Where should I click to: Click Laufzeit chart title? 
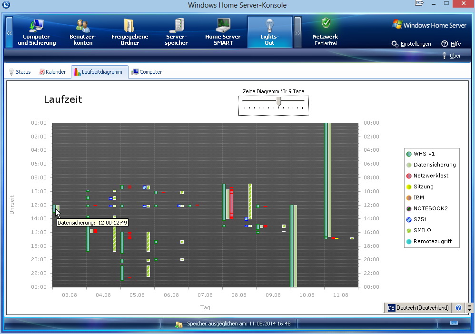click(x=63, y=99)
